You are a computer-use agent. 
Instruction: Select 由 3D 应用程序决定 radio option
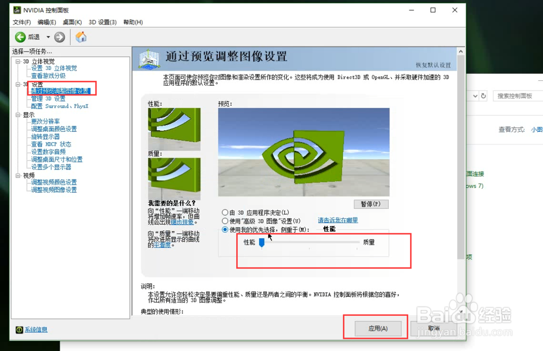(x=225, y=213)
